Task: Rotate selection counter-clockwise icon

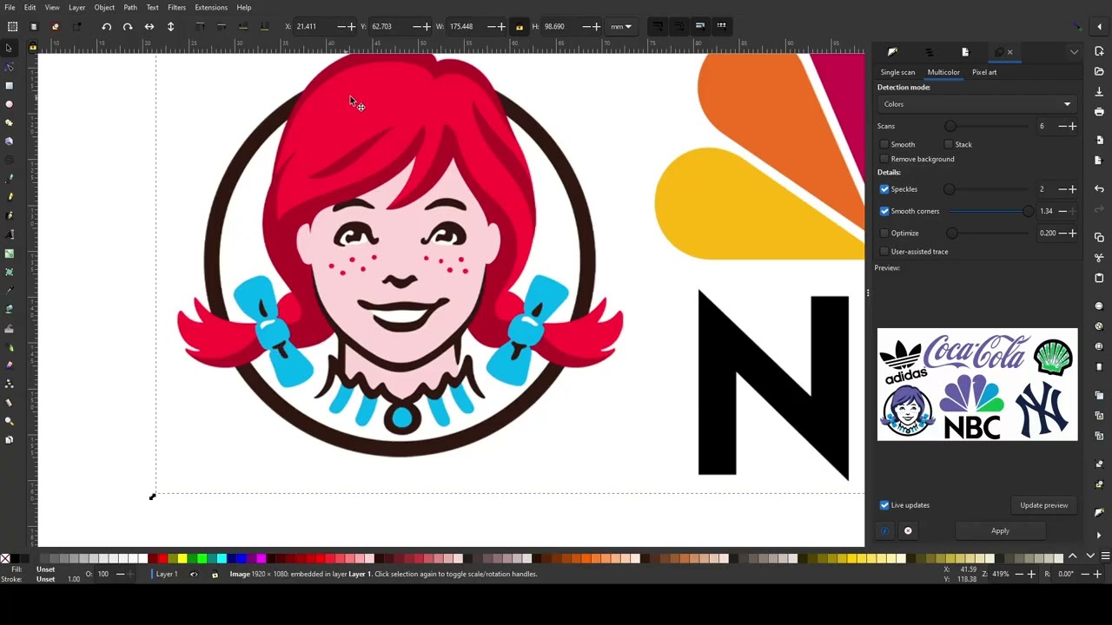Action: 107,26
